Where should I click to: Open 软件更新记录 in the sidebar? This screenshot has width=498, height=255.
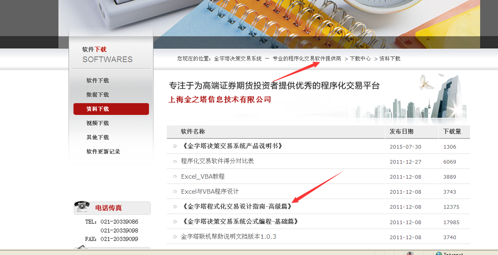click(103, 151)
